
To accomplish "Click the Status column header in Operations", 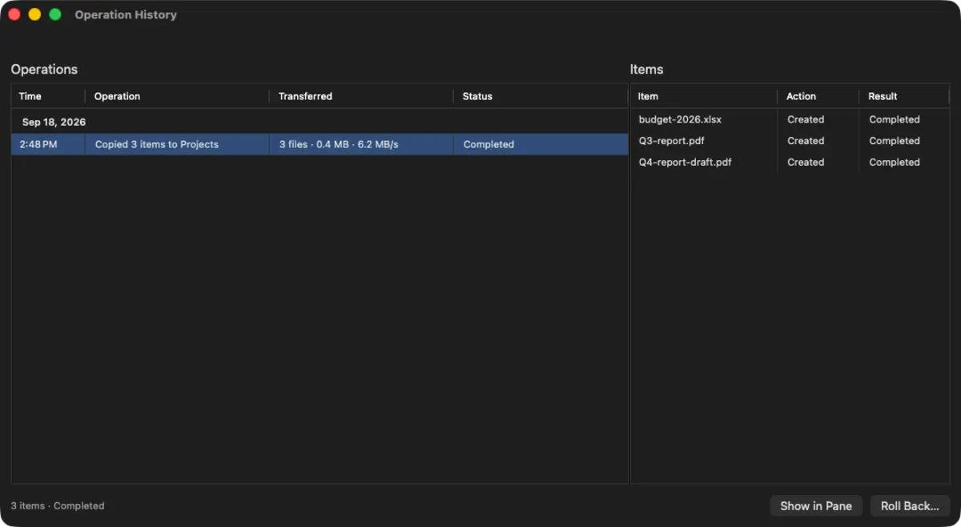I will coord(541,96).
